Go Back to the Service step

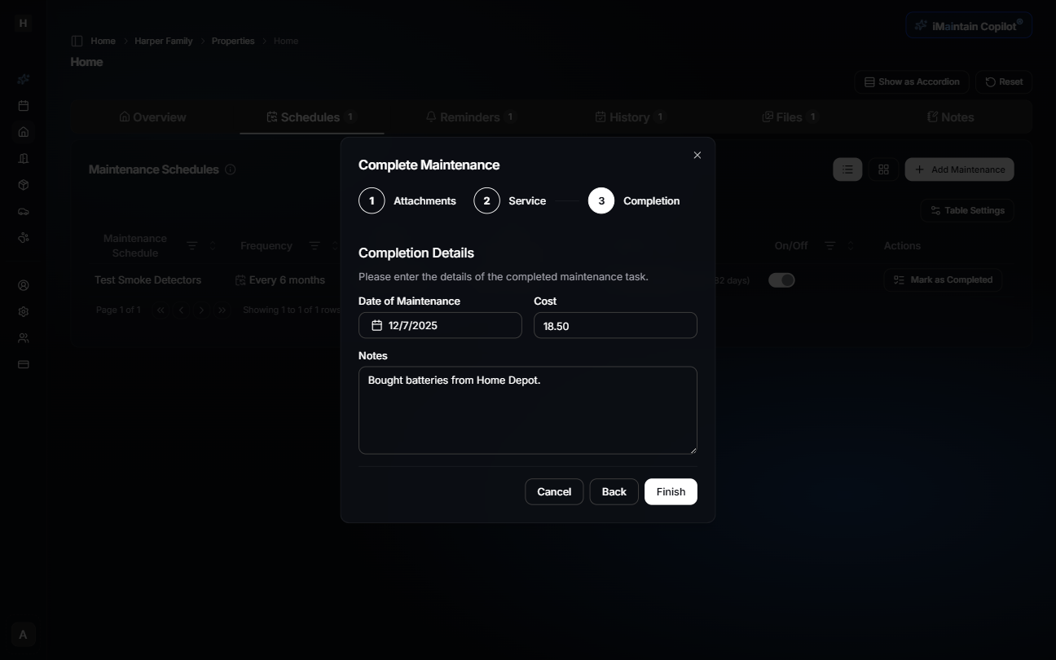(x=614, y=491)
